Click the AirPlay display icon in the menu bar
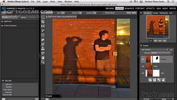 [141, 2]
